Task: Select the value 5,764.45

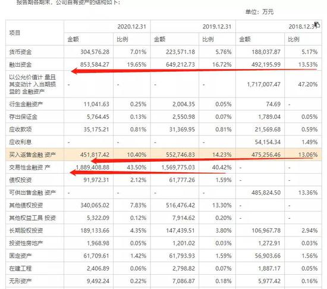Action: click(98, 117)
